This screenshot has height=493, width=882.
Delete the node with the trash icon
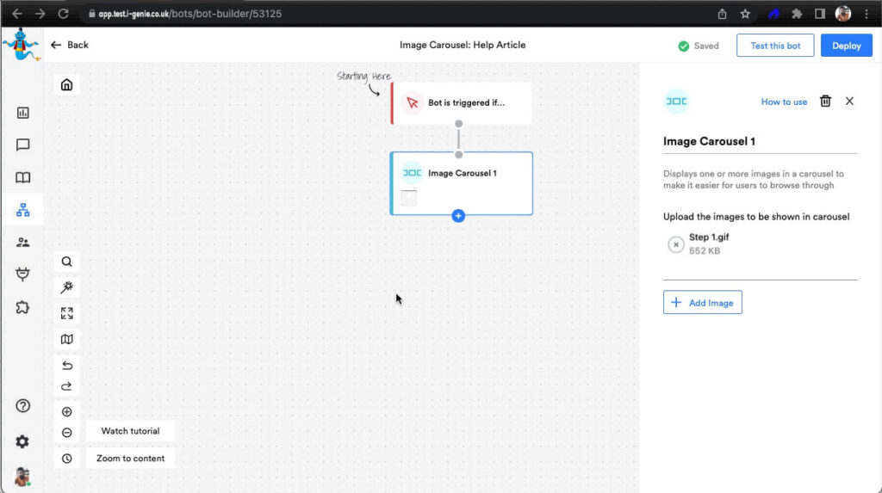click(825, 102)
